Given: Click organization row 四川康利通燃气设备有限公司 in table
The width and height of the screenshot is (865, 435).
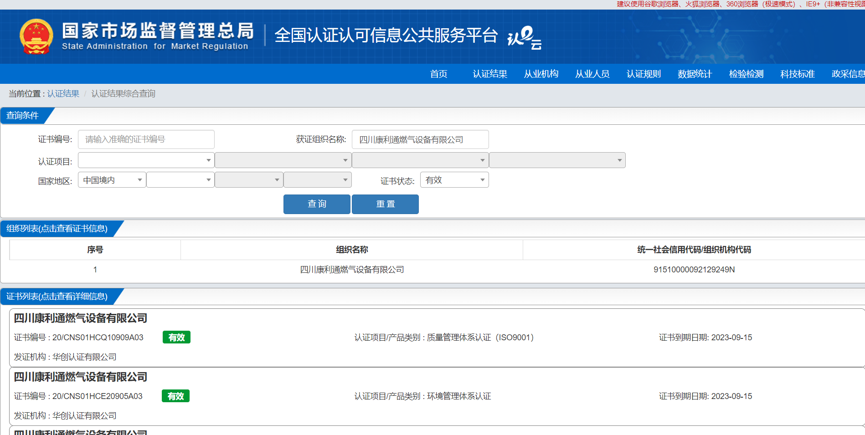Looking at the screenshot, I should 352,270.
